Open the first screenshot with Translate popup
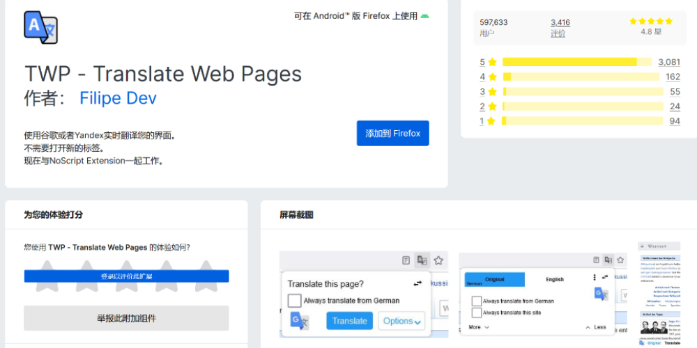 364,294
